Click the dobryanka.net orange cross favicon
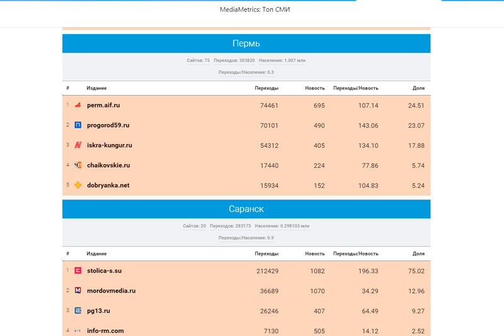The width and height of the screenshot is (504, 336). click(x=78, y=186)
